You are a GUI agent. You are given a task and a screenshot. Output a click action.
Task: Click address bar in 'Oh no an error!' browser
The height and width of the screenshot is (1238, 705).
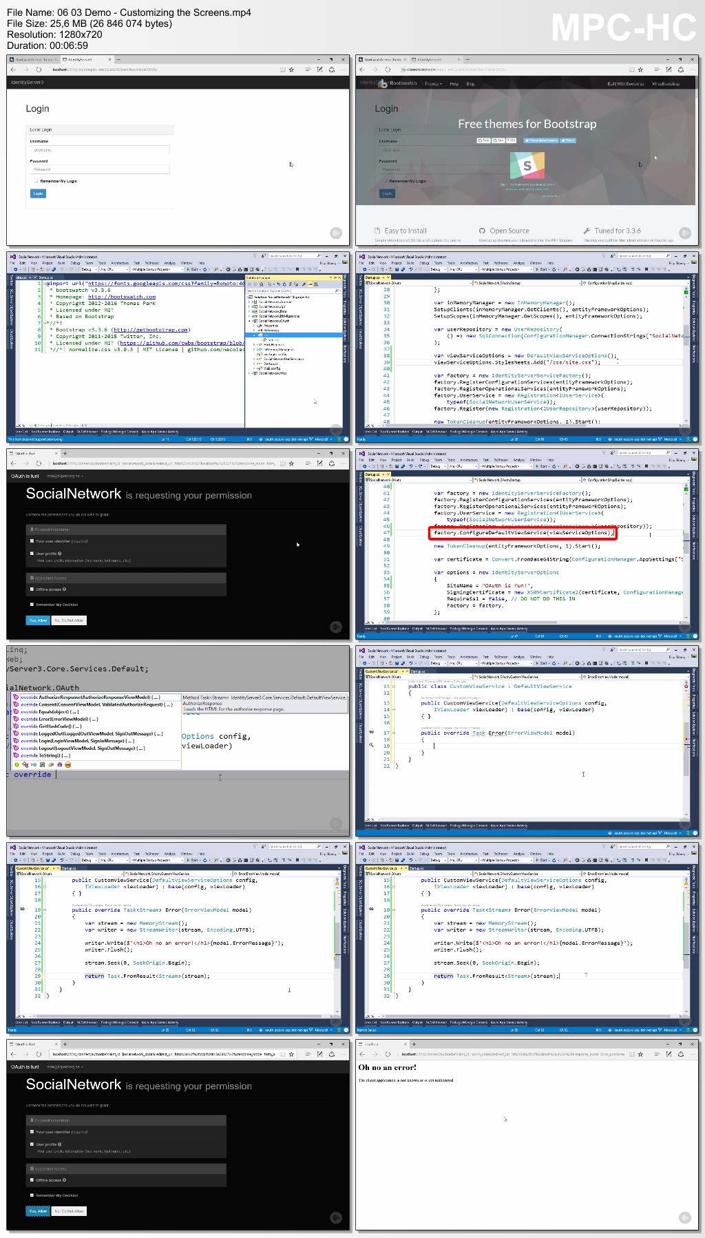(513, 1054)
